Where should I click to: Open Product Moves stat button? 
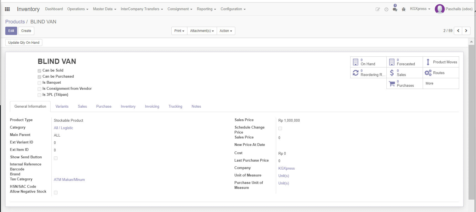tap(441, 62)
